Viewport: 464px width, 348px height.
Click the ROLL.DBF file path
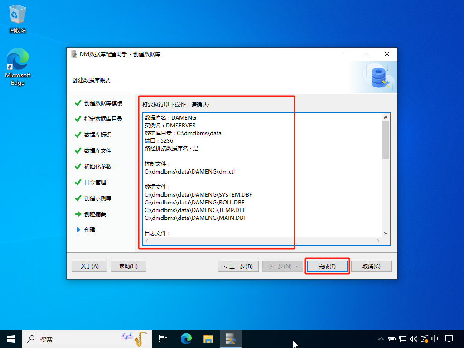click(x=194, y=203)
